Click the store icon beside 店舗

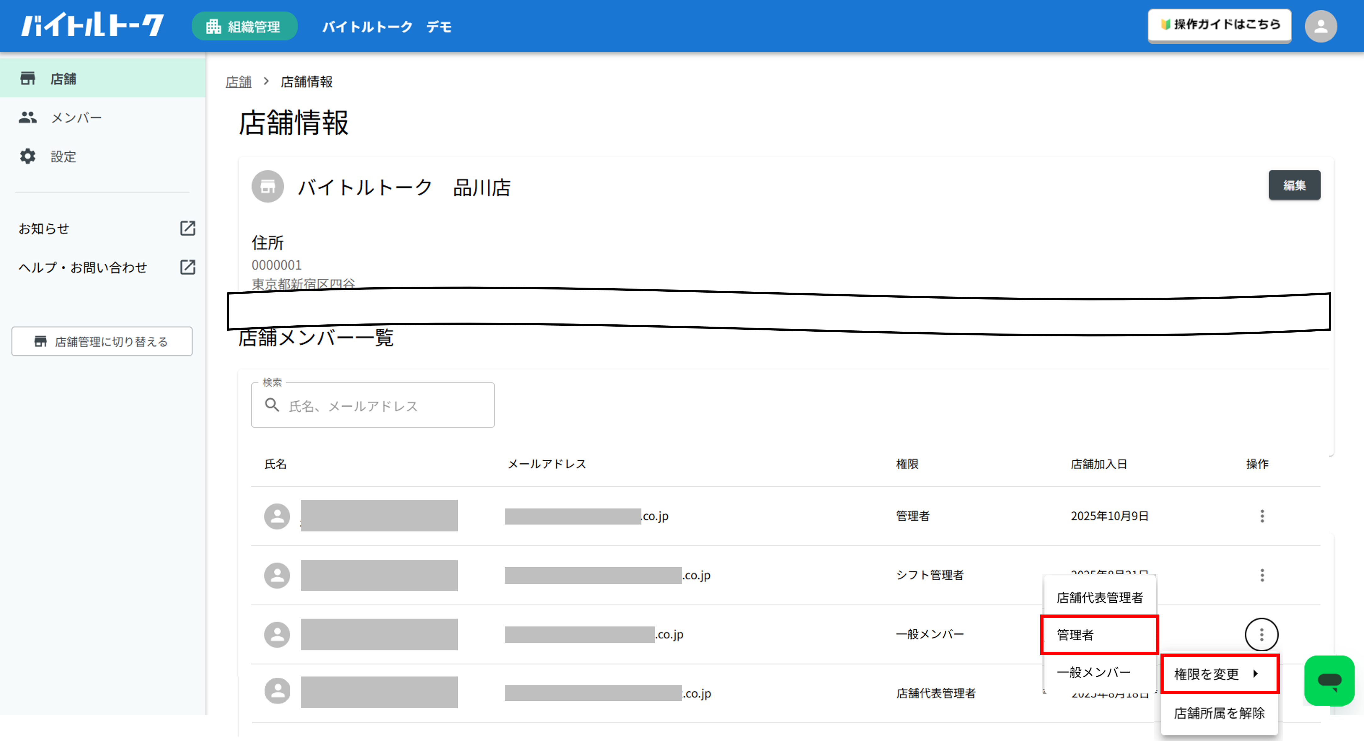[28, 78]
